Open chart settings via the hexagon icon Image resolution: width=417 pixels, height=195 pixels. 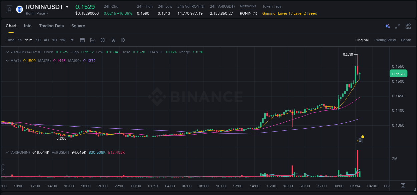click(x=123, y=40)
